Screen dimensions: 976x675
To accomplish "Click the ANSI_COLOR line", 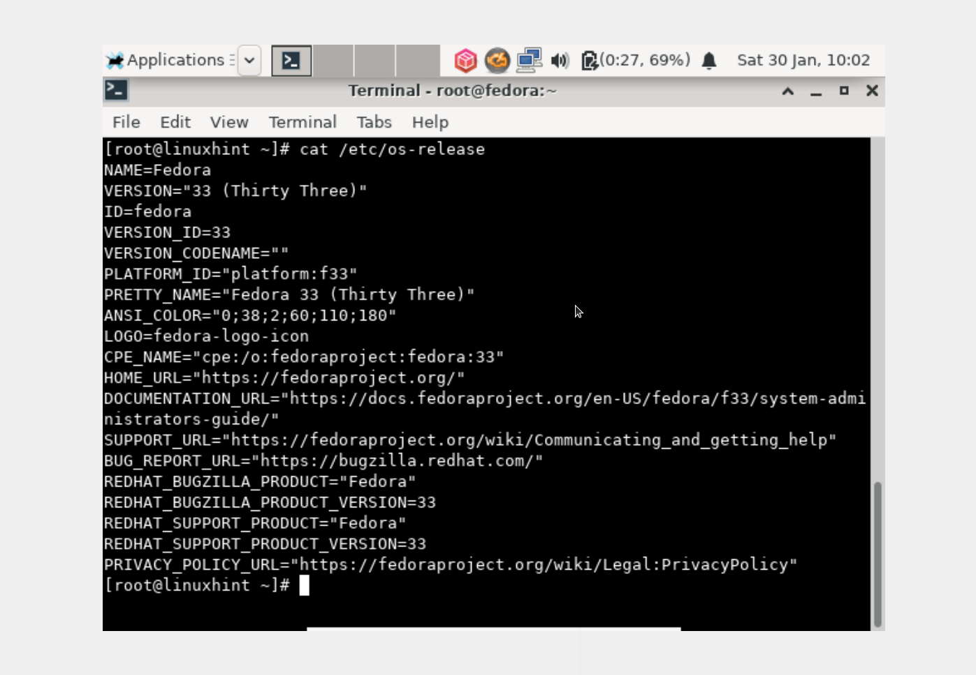I will point(250,316).
